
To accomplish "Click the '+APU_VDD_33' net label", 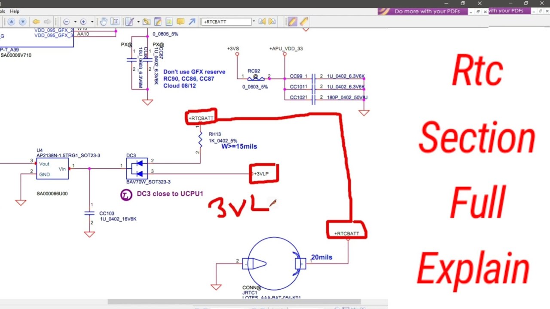I will [x=286, y=48].
